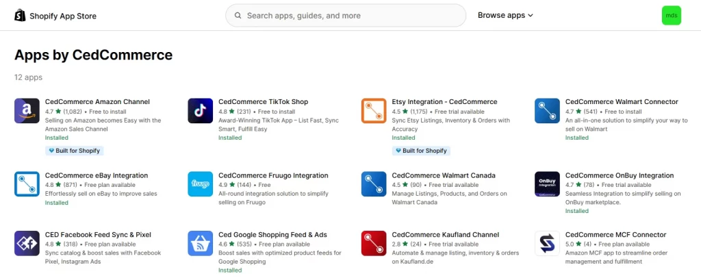Click the 4.8 (871) rating of eBay Integration
The height and width of the screenshot is (278, 701).
pyautogui.click(x=61, y=185)
